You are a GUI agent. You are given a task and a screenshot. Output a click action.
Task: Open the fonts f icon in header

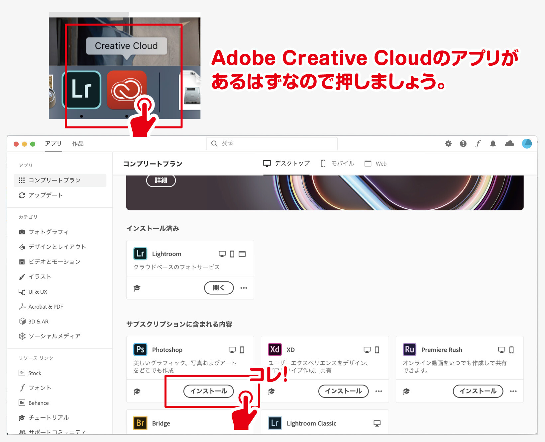[478, 144]
